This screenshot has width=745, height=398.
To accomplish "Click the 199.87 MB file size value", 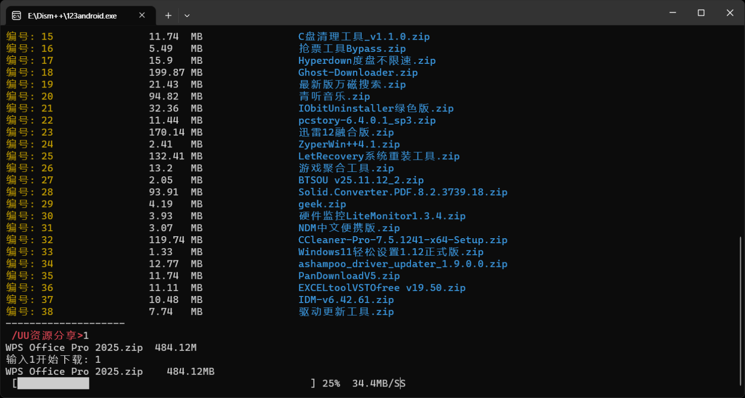I will coord(175,72).
